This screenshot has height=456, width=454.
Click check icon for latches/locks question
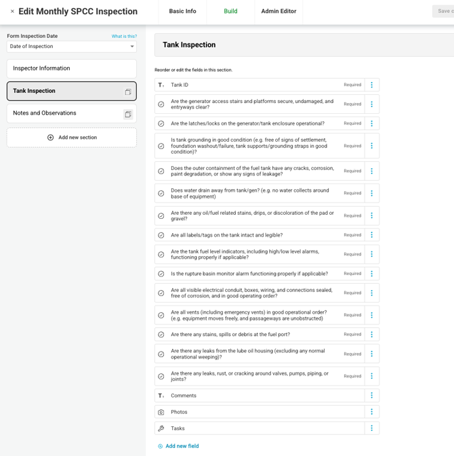click(161, 123)
